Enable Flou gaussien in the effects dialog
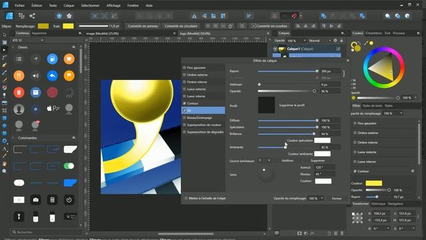 point(184,67)
